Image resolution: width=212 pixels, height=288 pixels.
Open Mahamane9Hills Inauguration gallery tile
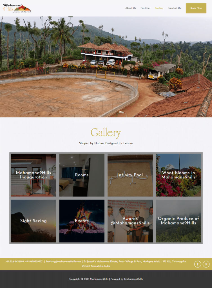[x=34, y=175]
